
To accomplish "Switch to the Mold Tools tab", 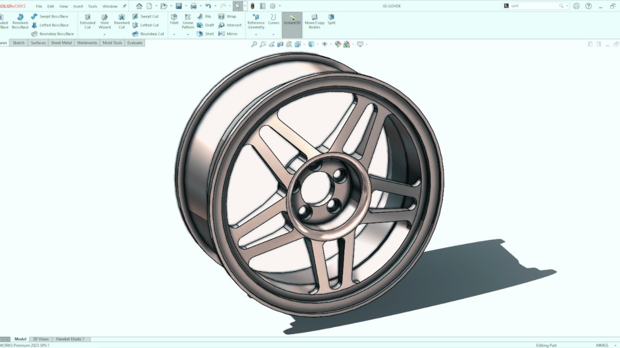I will pyautogui.click(x=112, y=43).
